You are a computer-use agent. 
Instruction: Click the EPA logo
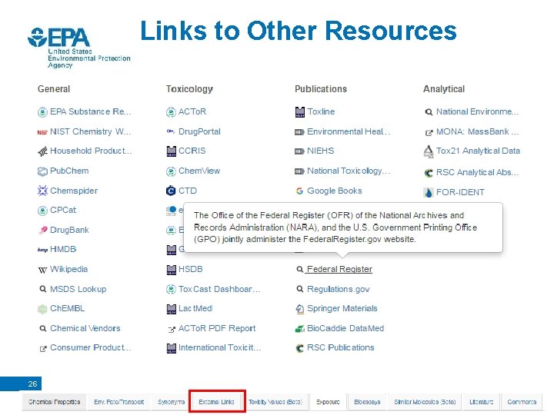pos(78,48)
